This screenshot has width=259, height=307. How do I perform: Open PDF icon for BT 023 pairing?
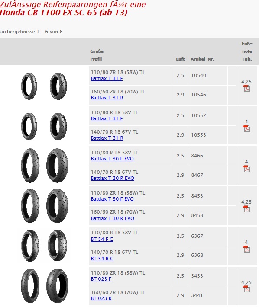coord(246,289)
